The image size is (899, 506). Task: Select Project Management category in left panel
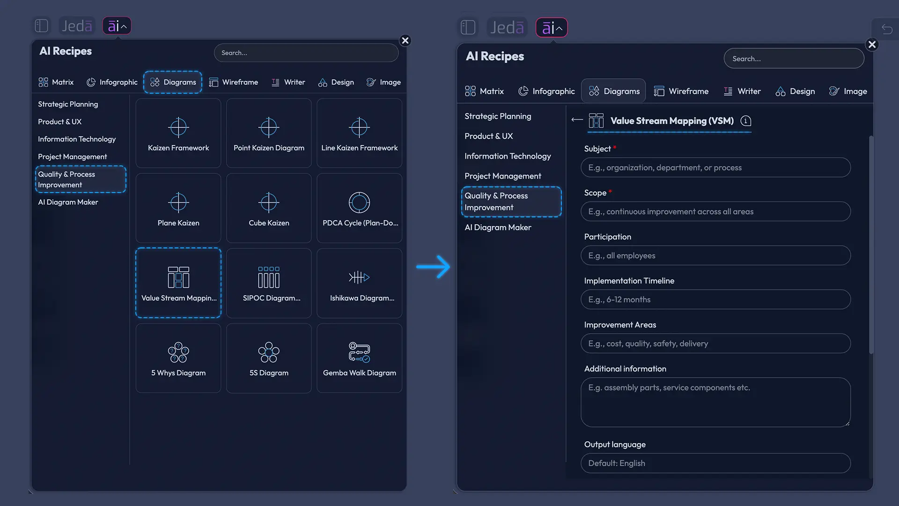pos(73,156)
